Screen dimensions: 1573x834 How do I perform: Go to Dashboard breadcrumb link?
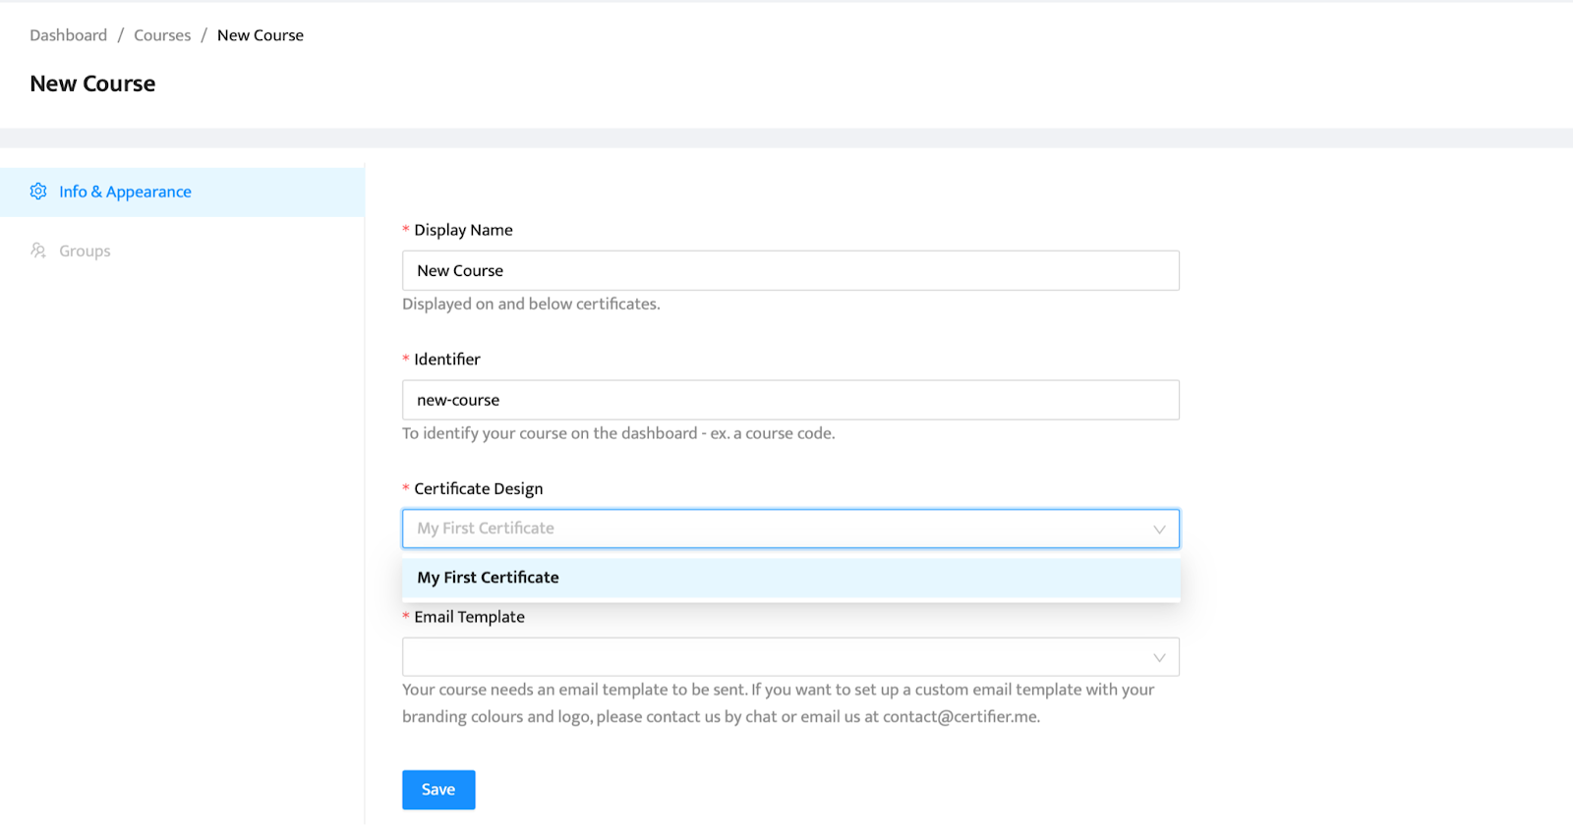pos(69,35)
